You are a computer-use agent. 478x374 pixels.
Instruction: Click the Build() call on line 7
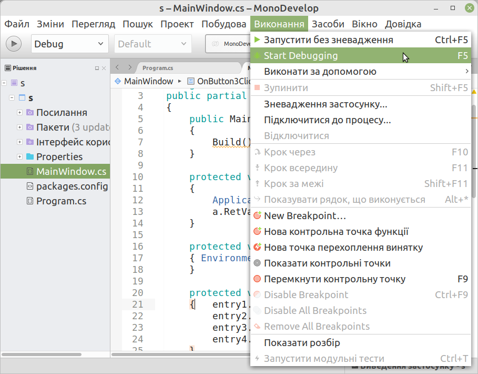tap(231, 142)
